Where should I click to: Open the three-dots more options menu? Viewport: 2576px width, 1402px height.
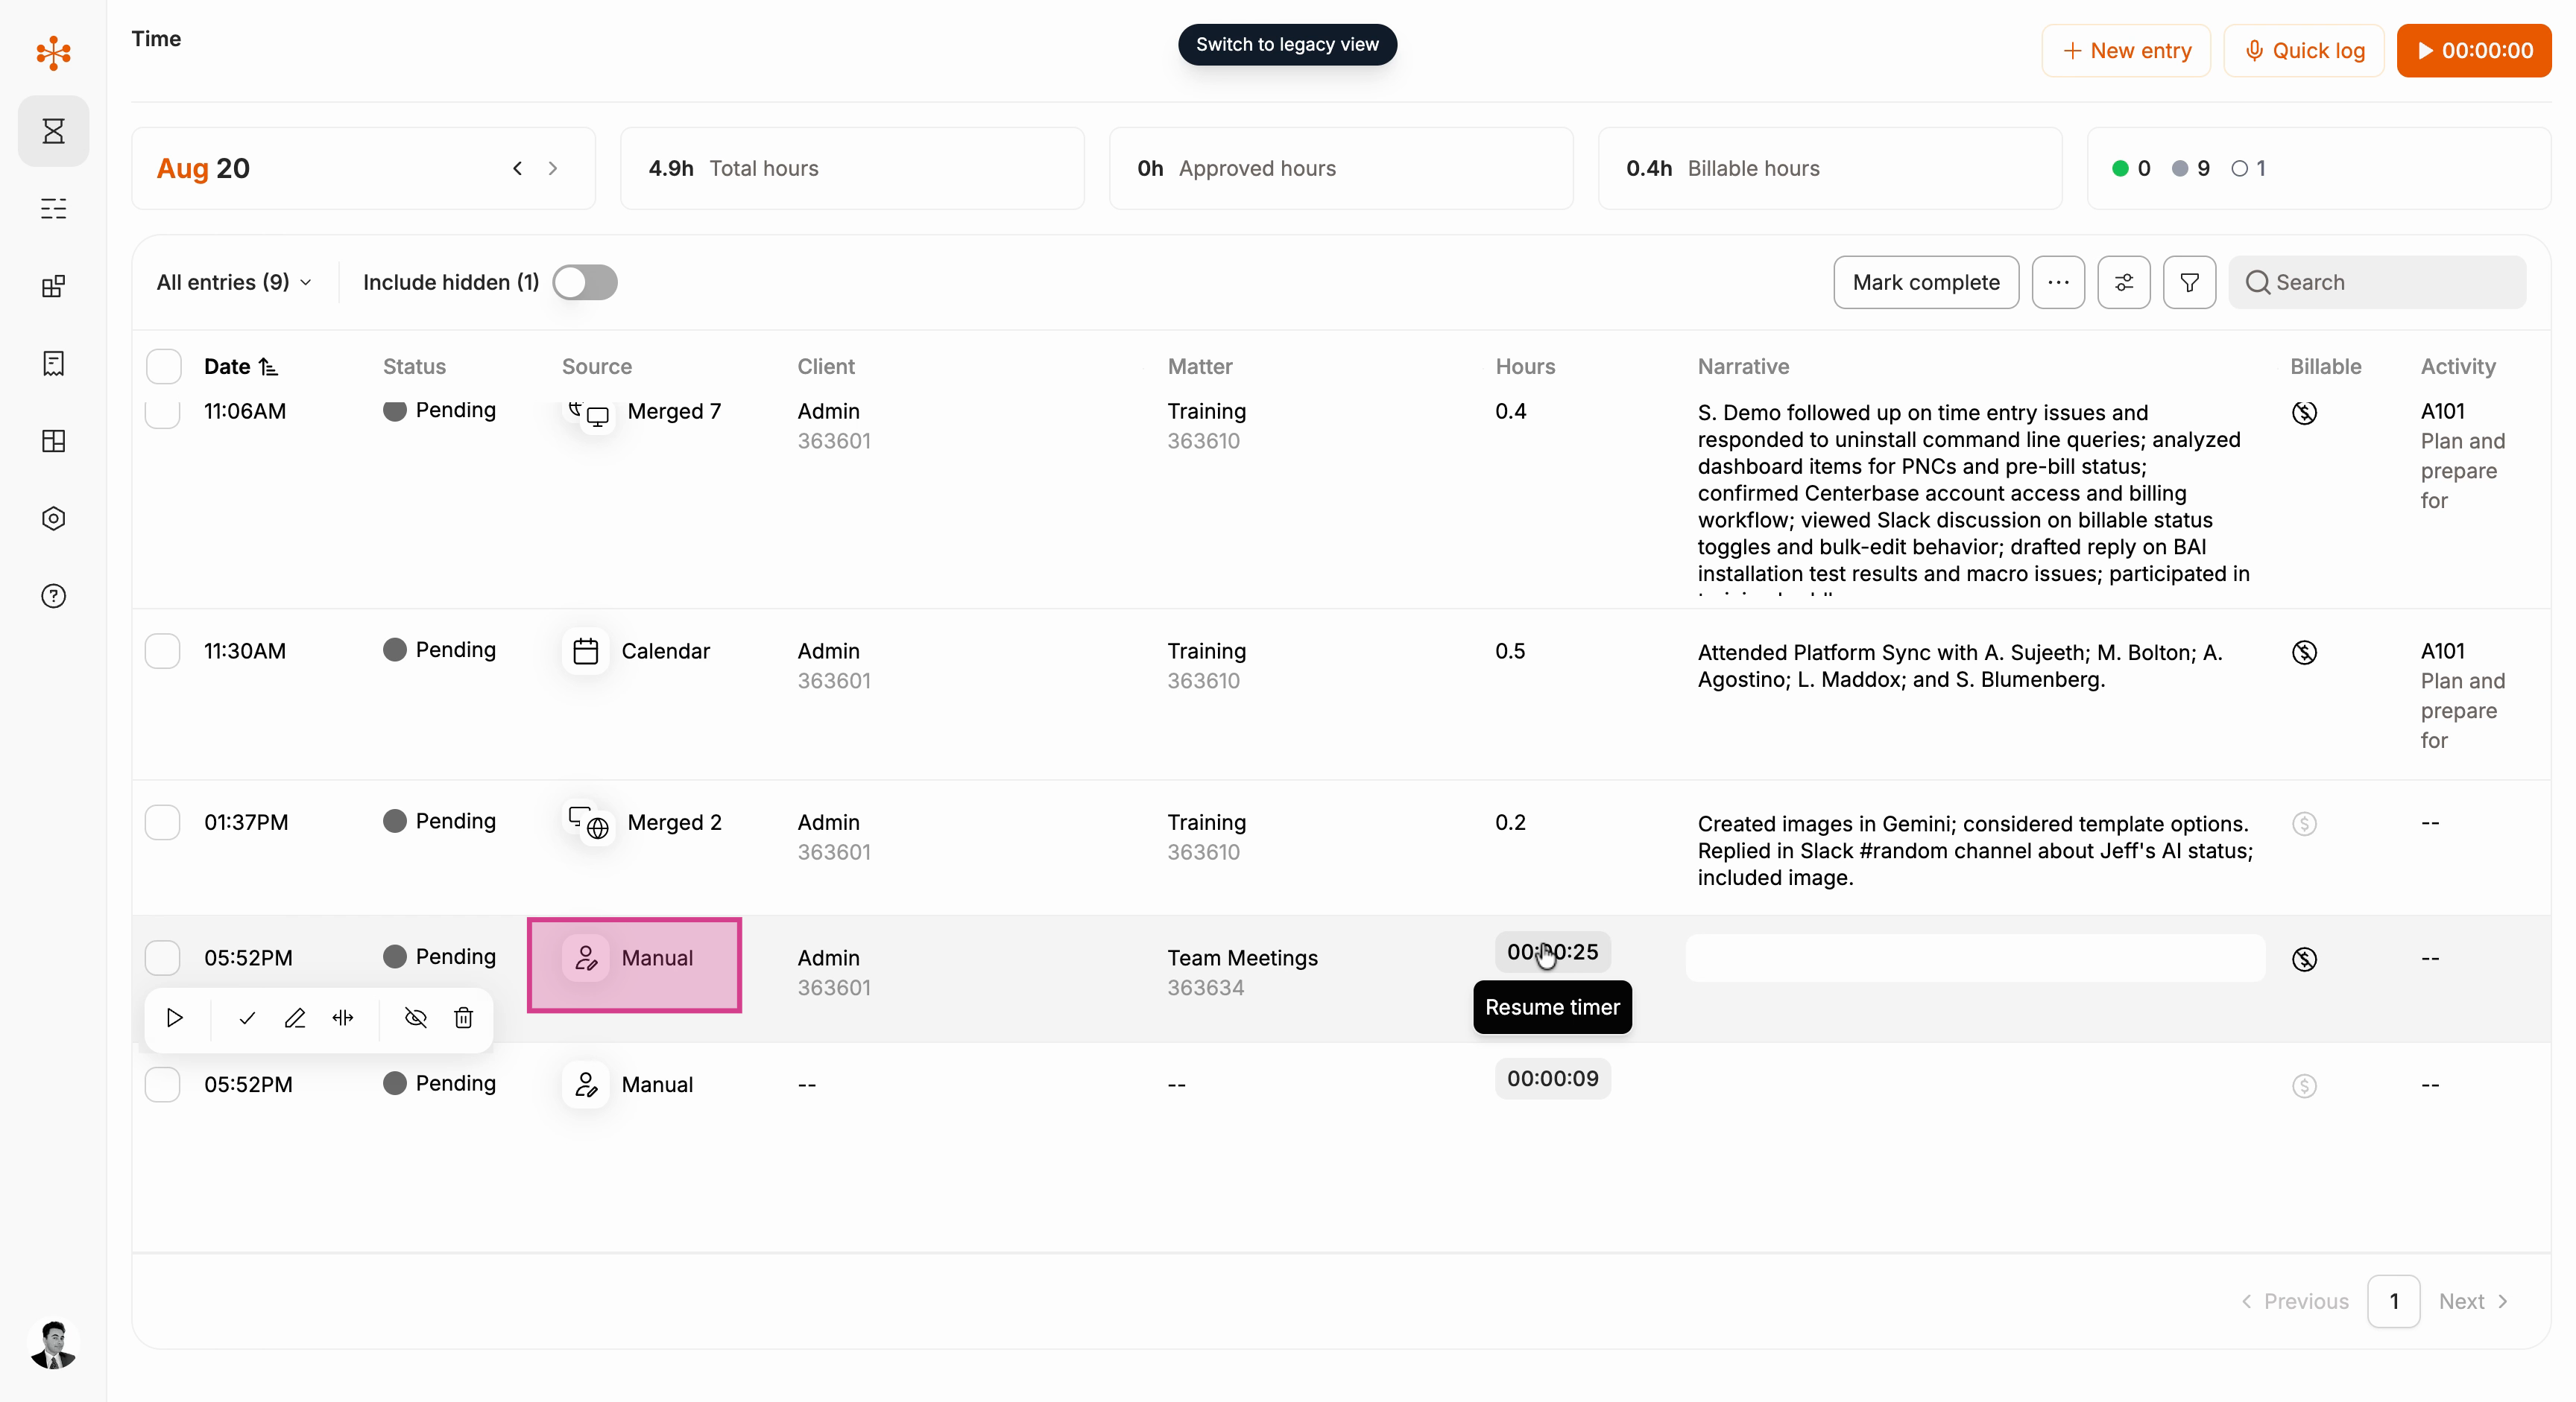(x=2058, y=283)
